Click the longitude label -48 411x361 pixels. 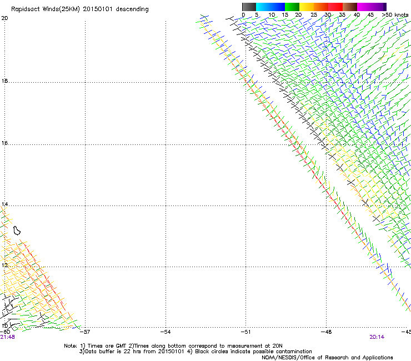click(326, 332)
